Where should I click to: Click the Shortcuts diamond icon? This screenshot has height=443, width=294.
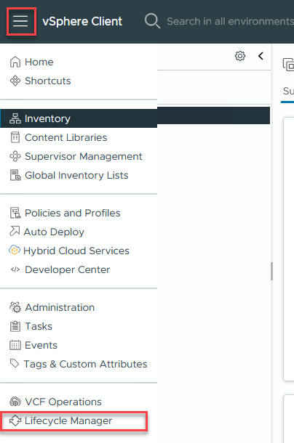(x=15, y=81)
